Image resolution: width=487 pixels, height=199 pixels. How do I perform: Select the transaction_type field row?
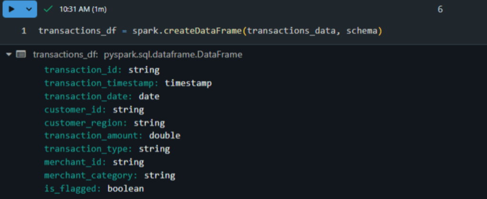coord(107,149)
